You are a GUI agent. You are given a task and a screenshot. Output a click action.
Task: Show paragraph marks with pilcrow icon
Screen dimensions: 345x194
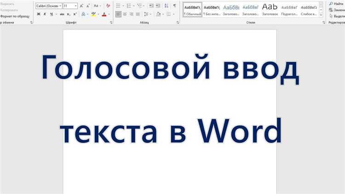pyautogui.click(x=174, y=6)
